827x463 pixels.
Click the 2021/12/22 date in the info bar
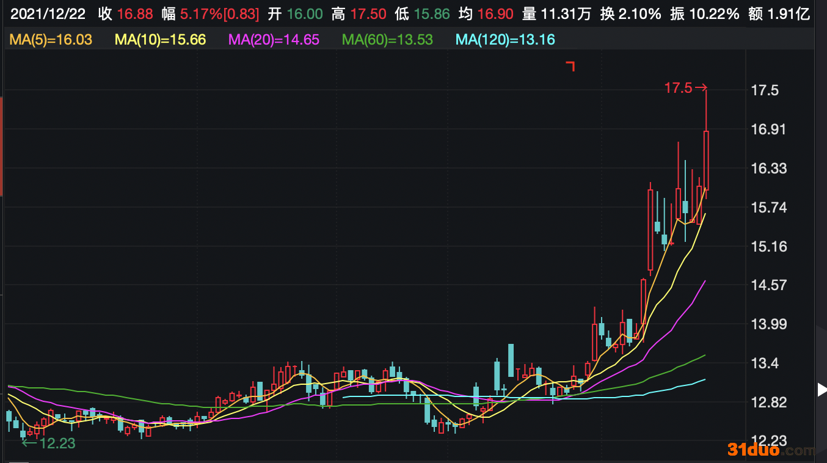click(x=48, y=14)
